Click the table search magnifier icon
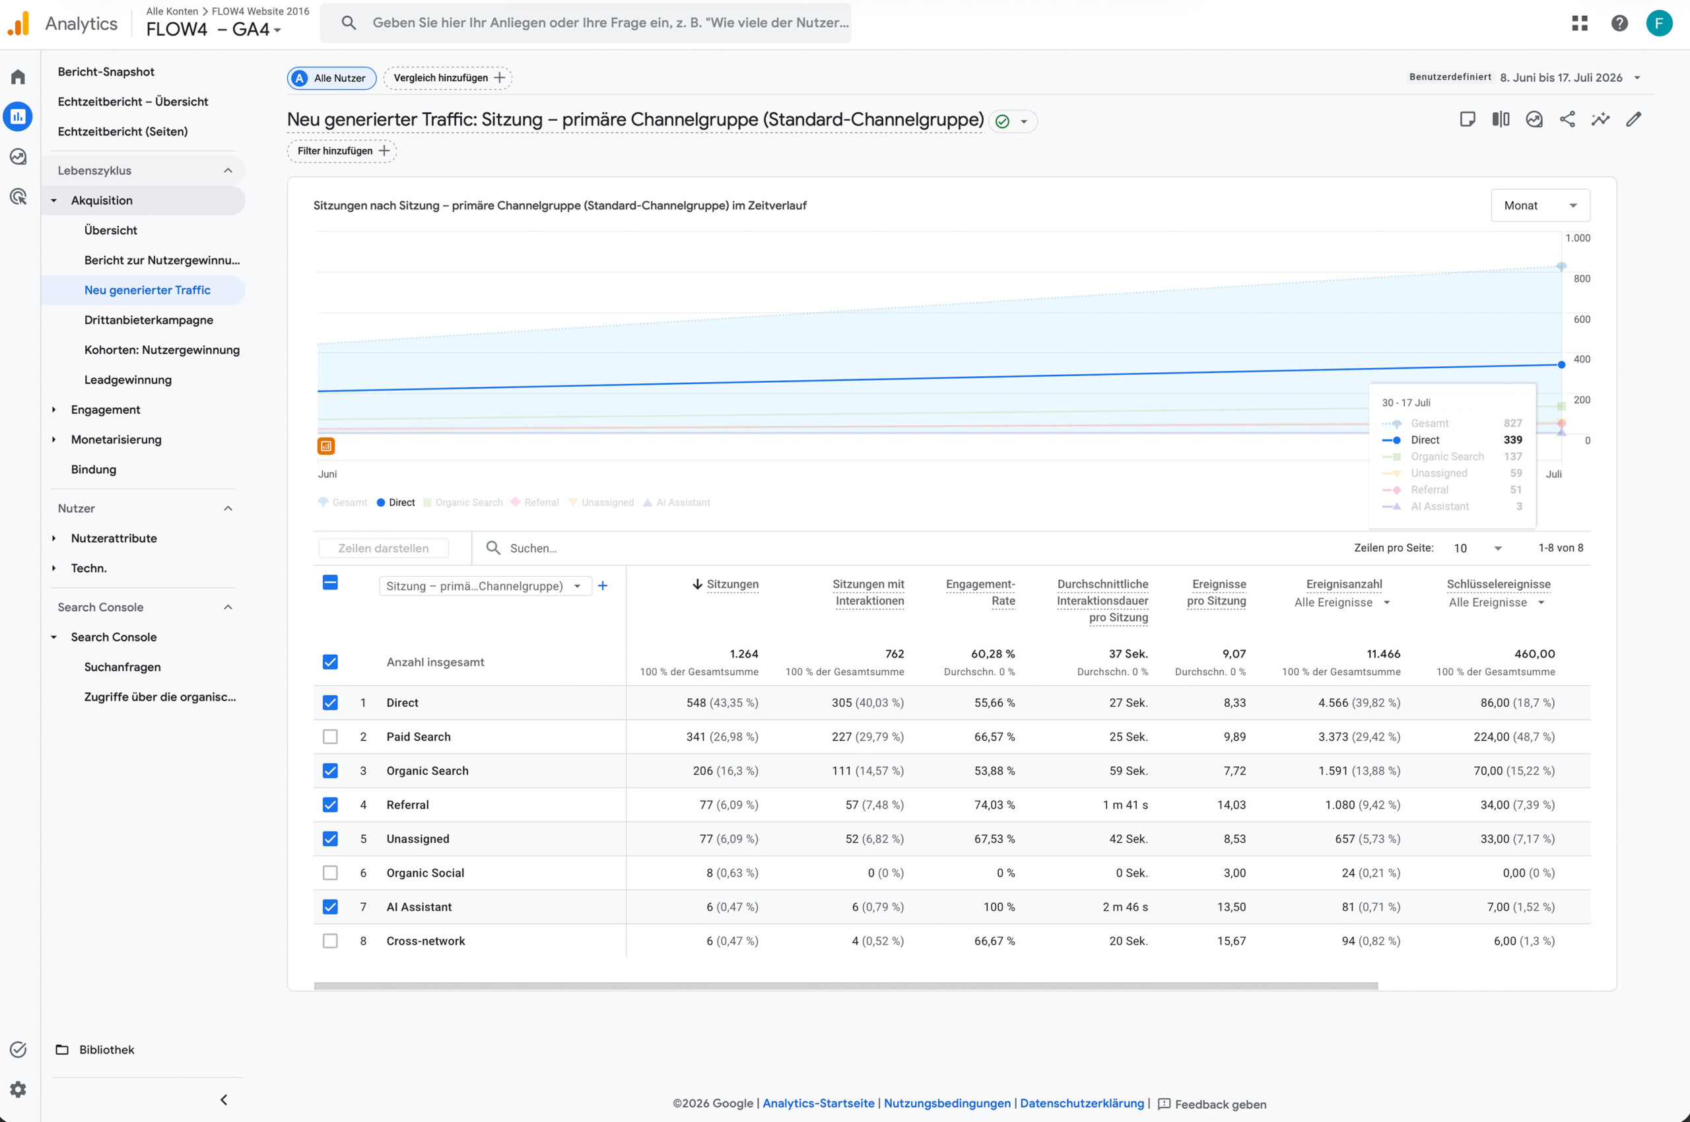Screen dimensions: 1690x1122 (x=492, y=548)
